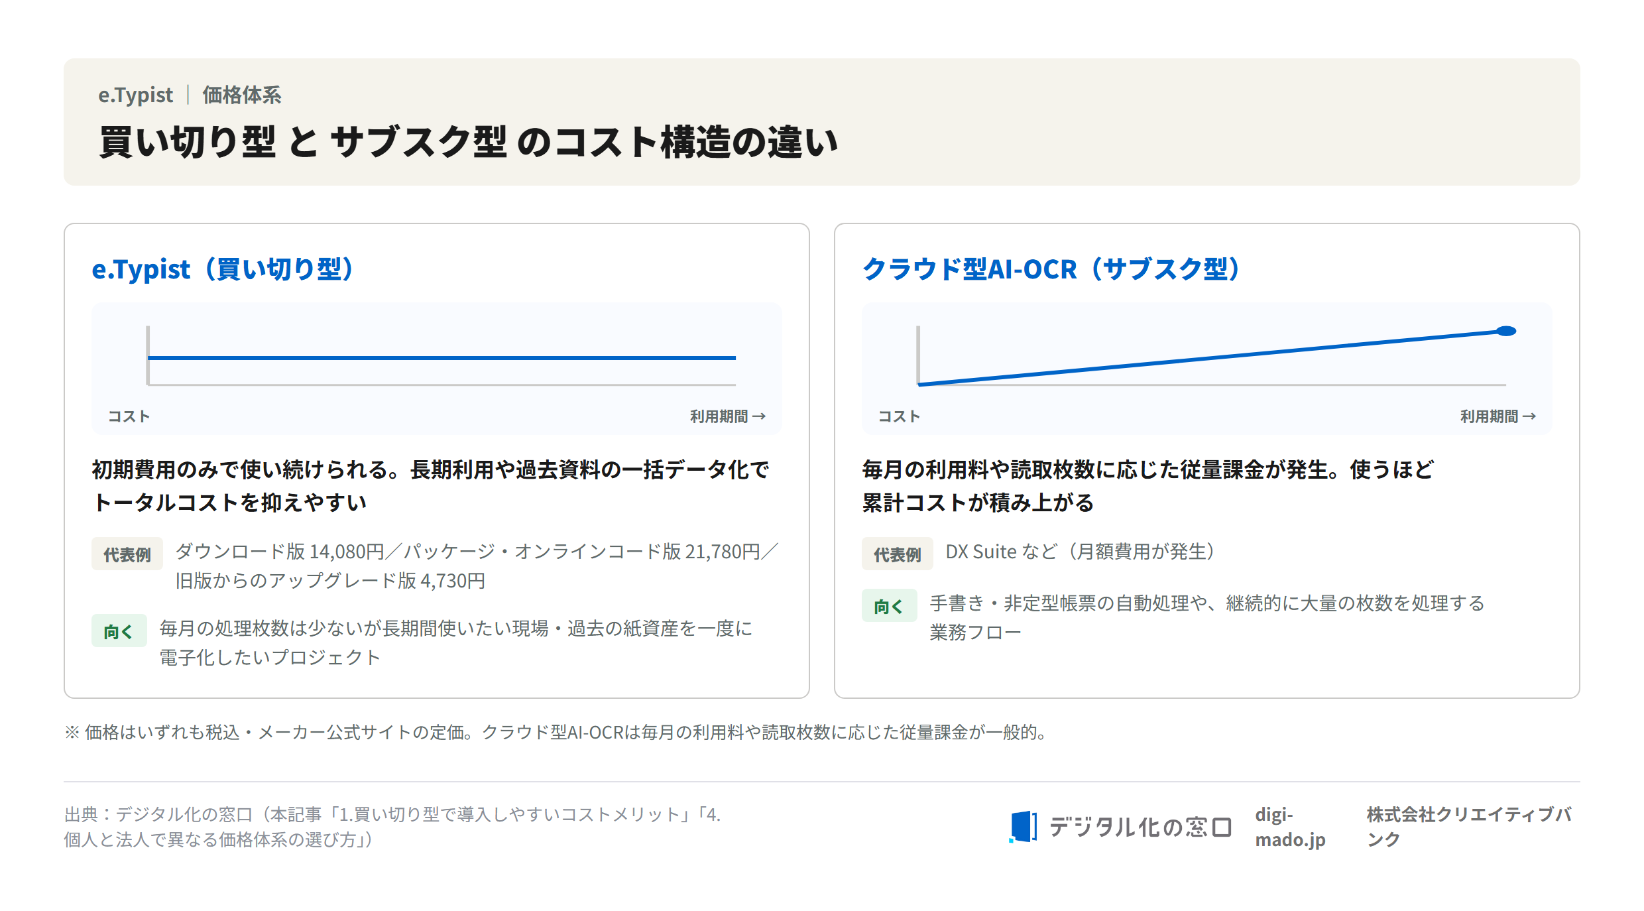Click the 利用期間 → label in the e.Typist chart
The width and height of the screenshot is (1644, 911).
pyautogui.click(x=728, y=416)
